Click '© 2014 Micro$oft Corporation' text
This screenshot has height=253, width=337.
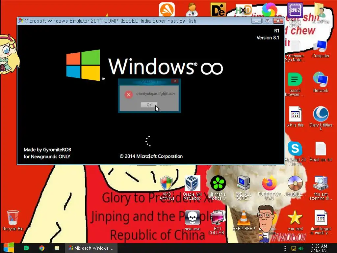(x=151, y=156)
